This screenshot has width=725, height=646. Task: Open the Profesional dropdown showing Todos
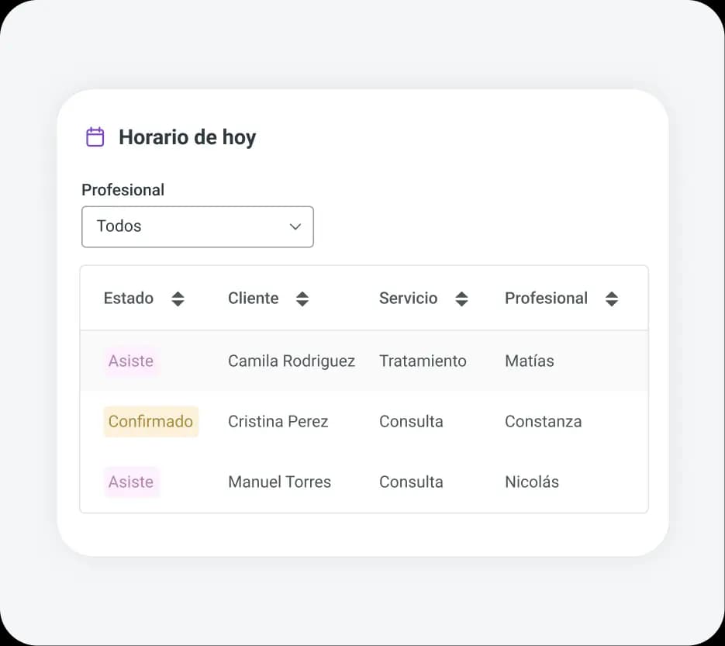(197, 226)
